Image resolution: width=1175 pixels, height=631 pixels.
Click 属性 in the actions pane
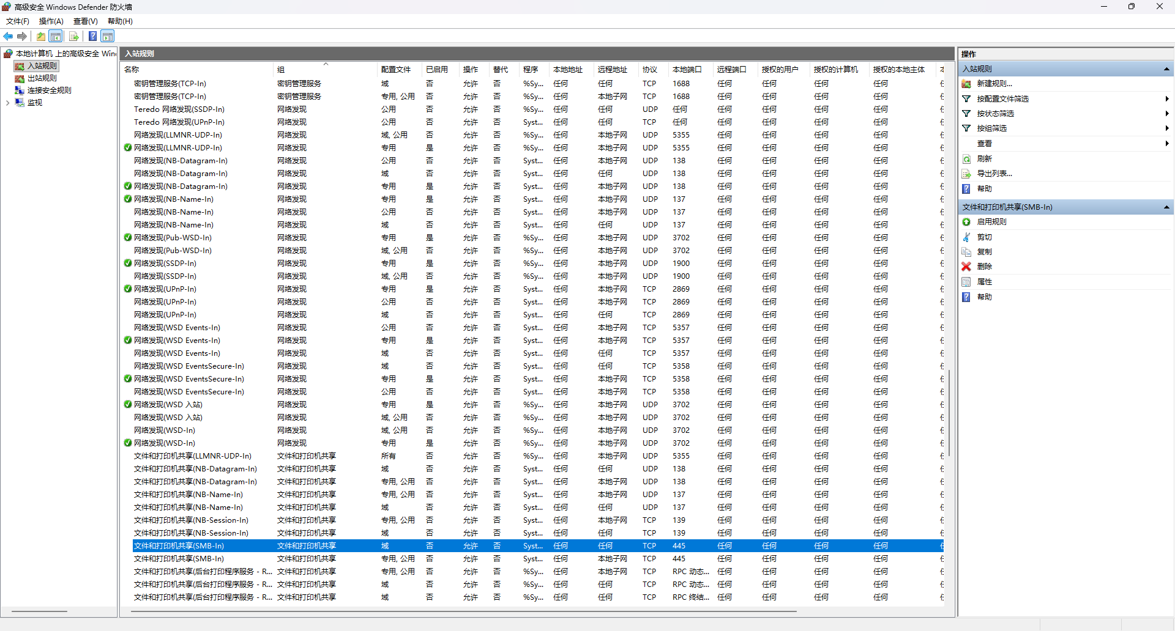985,282
